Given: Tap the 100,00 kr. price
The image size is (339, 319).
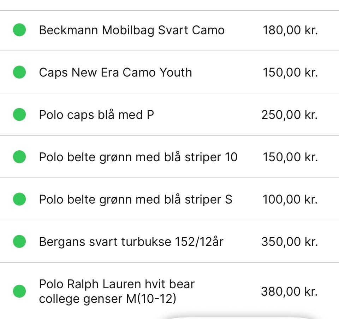Looking at the screenshot, I should tap(290, 199).
